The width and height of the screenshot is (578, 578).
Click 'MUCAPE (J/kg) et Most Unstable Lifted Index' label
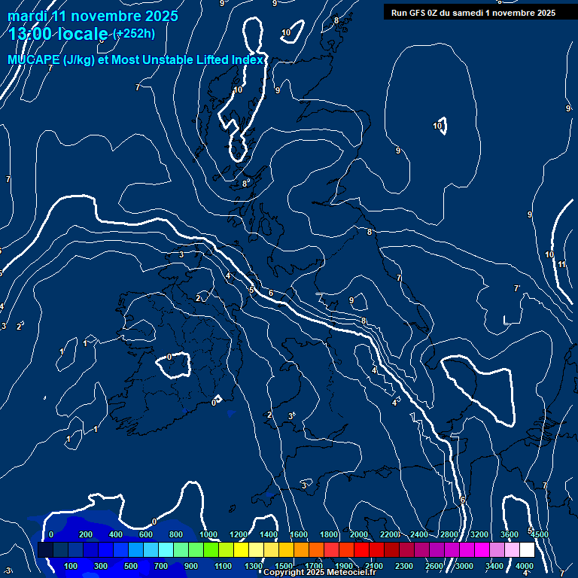tap(135, 59)
